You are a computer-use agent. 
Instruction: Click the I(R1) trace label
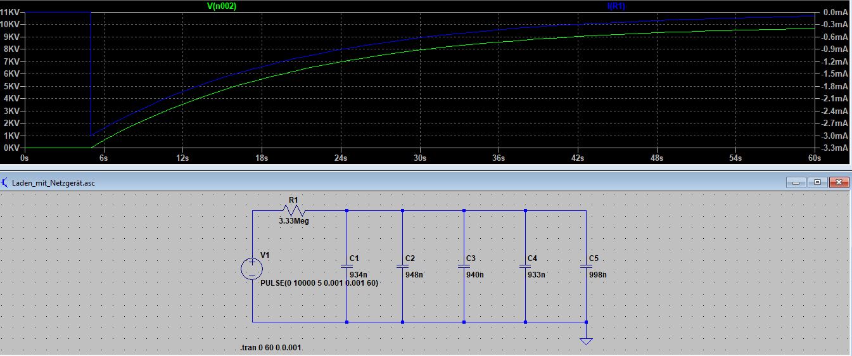pyautogui.click(x=616, y=5)
